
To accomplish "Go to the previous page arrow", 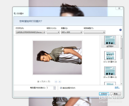I will (x=56, y=81).
